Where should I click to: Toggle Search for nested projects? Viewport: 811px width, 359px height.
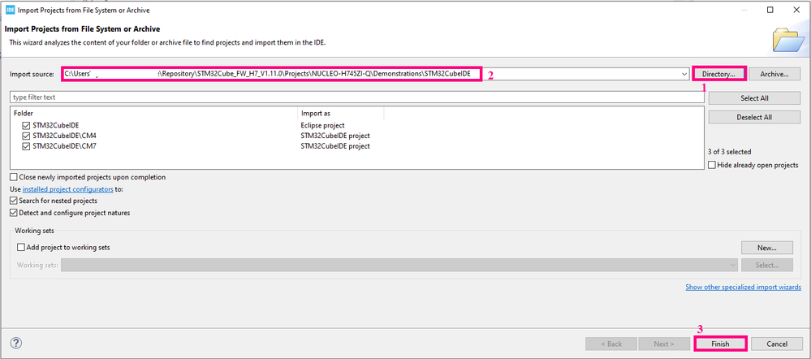14,201
